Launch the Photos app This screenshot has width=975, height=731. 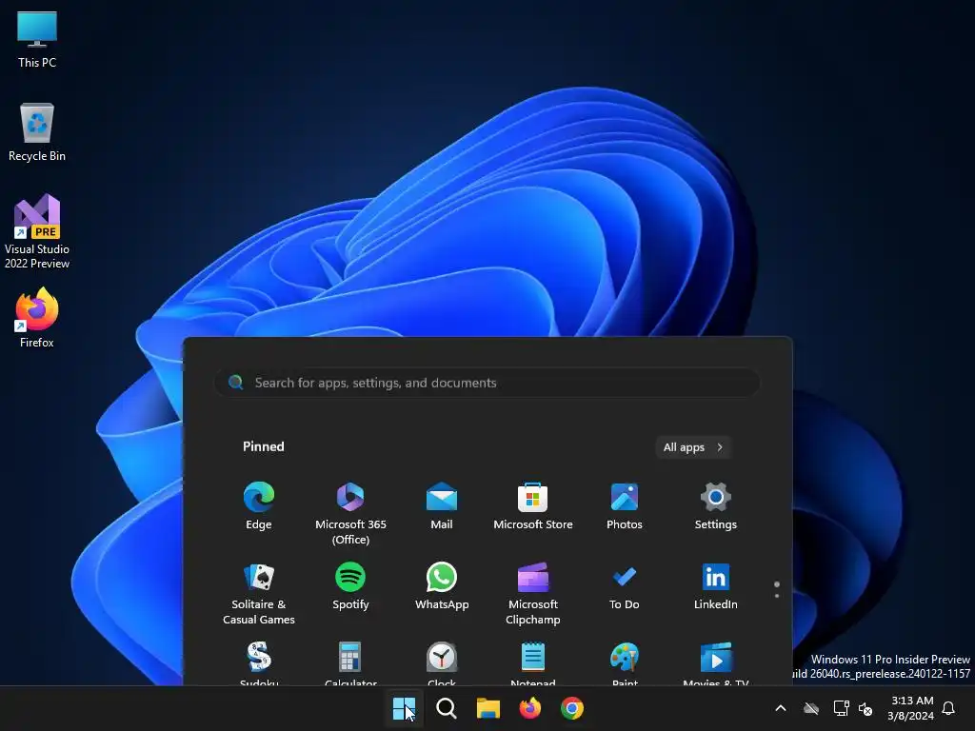pos(625,505)
